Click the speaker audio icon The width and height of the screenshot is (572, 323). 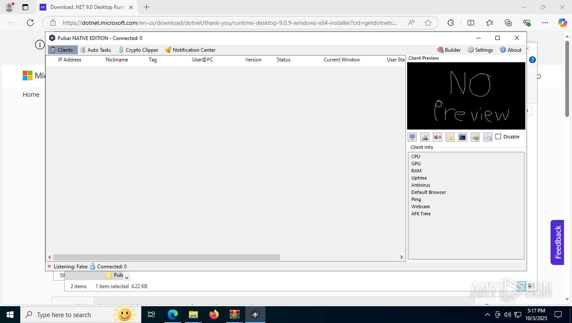click(x=437, y=137)
